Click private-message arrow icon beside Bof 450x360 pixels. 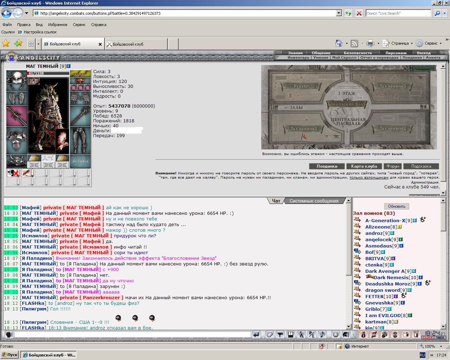click(358, 252)
